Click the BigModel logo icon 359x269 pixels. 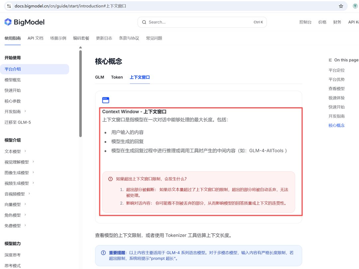pos(7,22)
